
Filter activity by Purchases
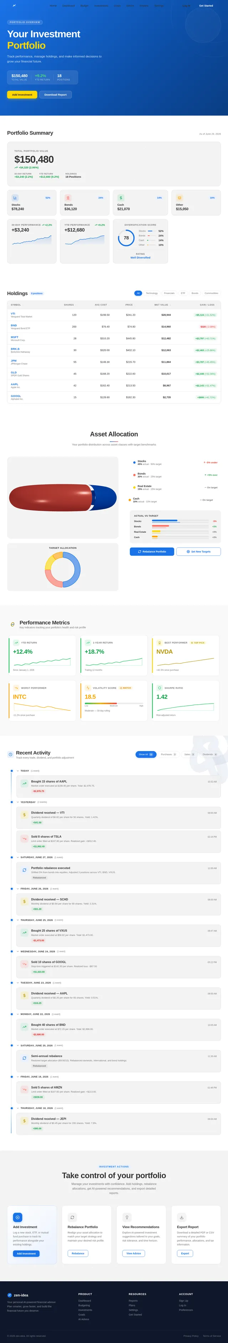tap(168, 754)
